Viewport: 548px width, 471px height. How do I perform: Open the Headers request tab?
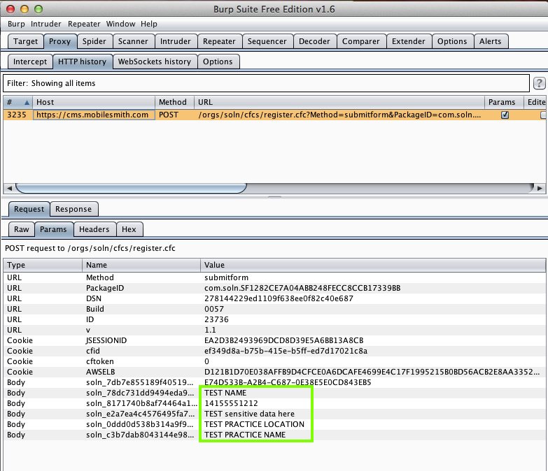(x=94, y=229)
